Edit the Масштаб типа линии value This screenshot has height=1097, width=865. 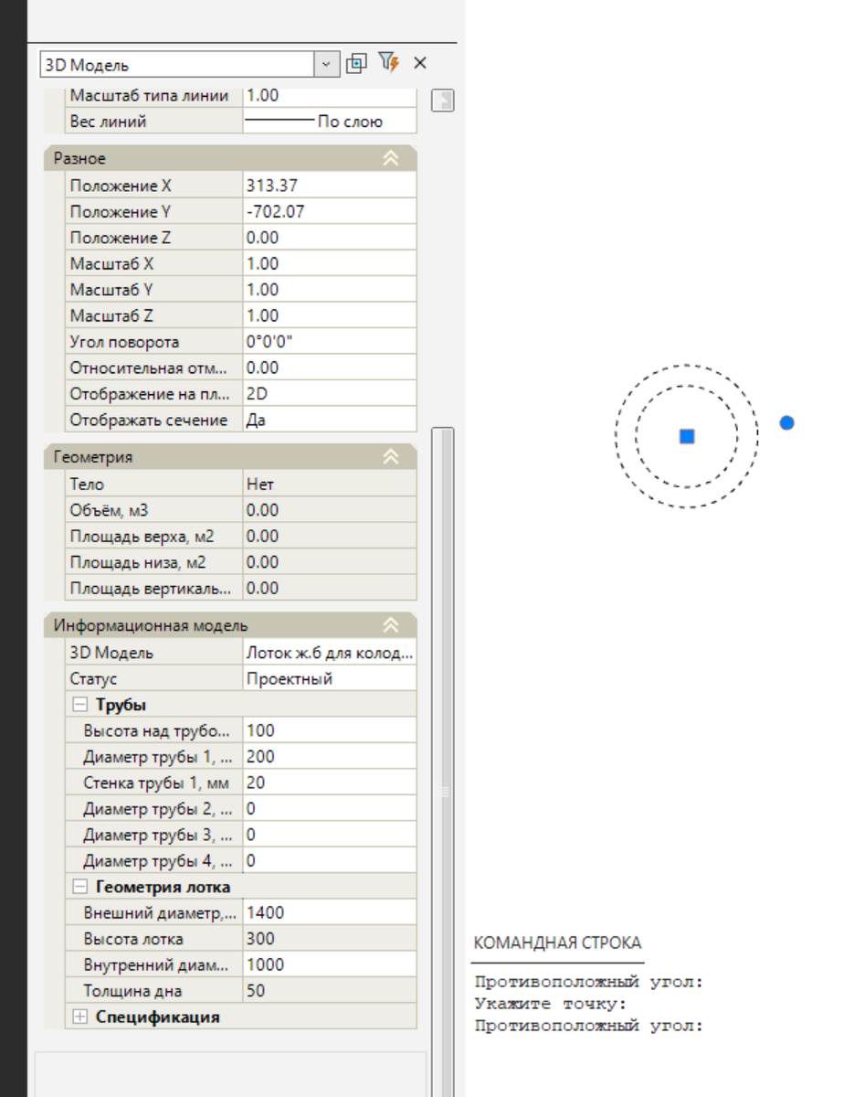coord(329,95)
